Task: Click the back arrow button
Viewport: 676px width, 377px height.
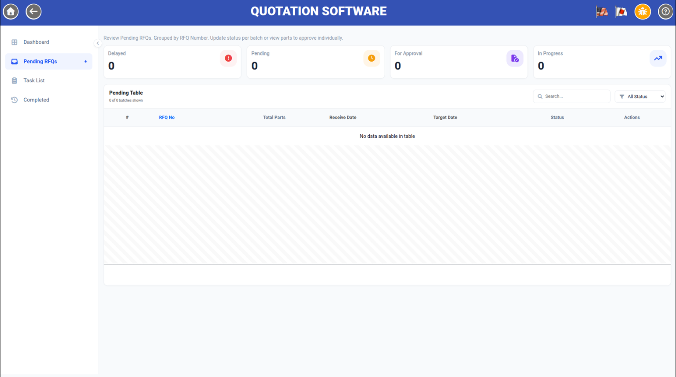Action: (x=33, y=11)
